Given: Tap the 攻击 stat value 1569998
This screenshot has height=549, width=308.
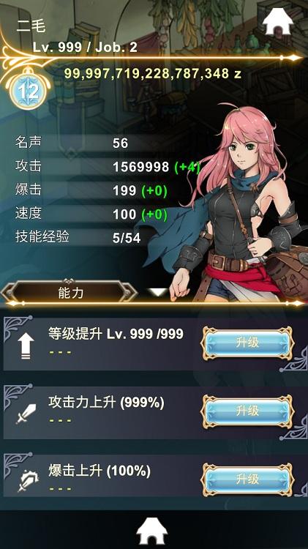Looking at the screenshot, I should tap(140, 167).
